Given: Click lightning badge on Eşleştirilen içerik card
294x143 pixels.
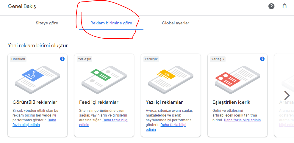Looking at the screenshot, I should click(262, 59).
